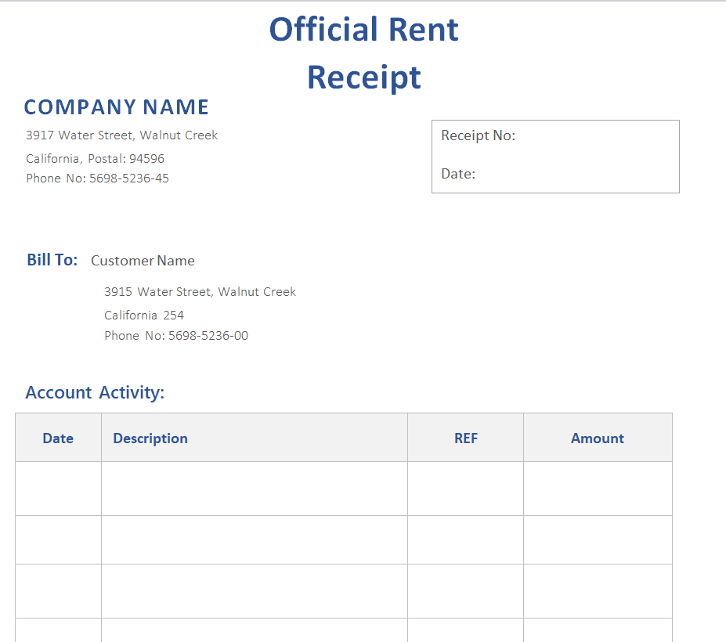The height and width of the screenshot is (642, 726).
Task: Click the Account Activity heading
Action: (95, 392)
